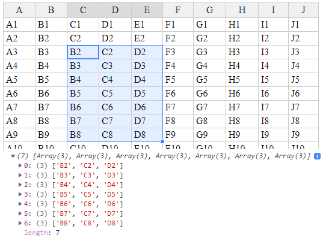Image resolution: width=323 pixels, height=238 pixels.
Task: Click cell containing A1
Action: click(x=19, y=25)
